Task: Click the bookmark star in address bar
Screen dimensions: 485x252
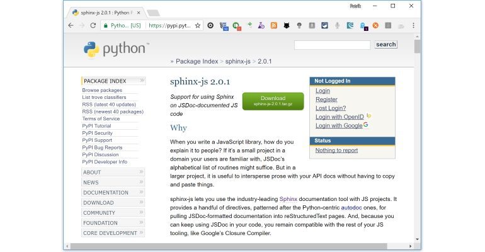Action: pyautogui.click(x=197, y=26)
